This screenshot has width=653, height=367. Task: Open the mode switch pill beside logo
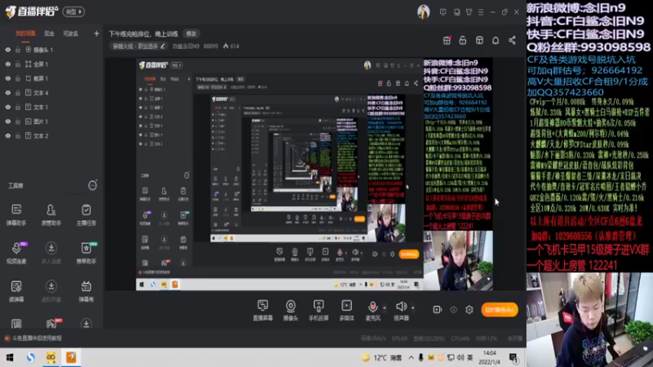point(73,11)
